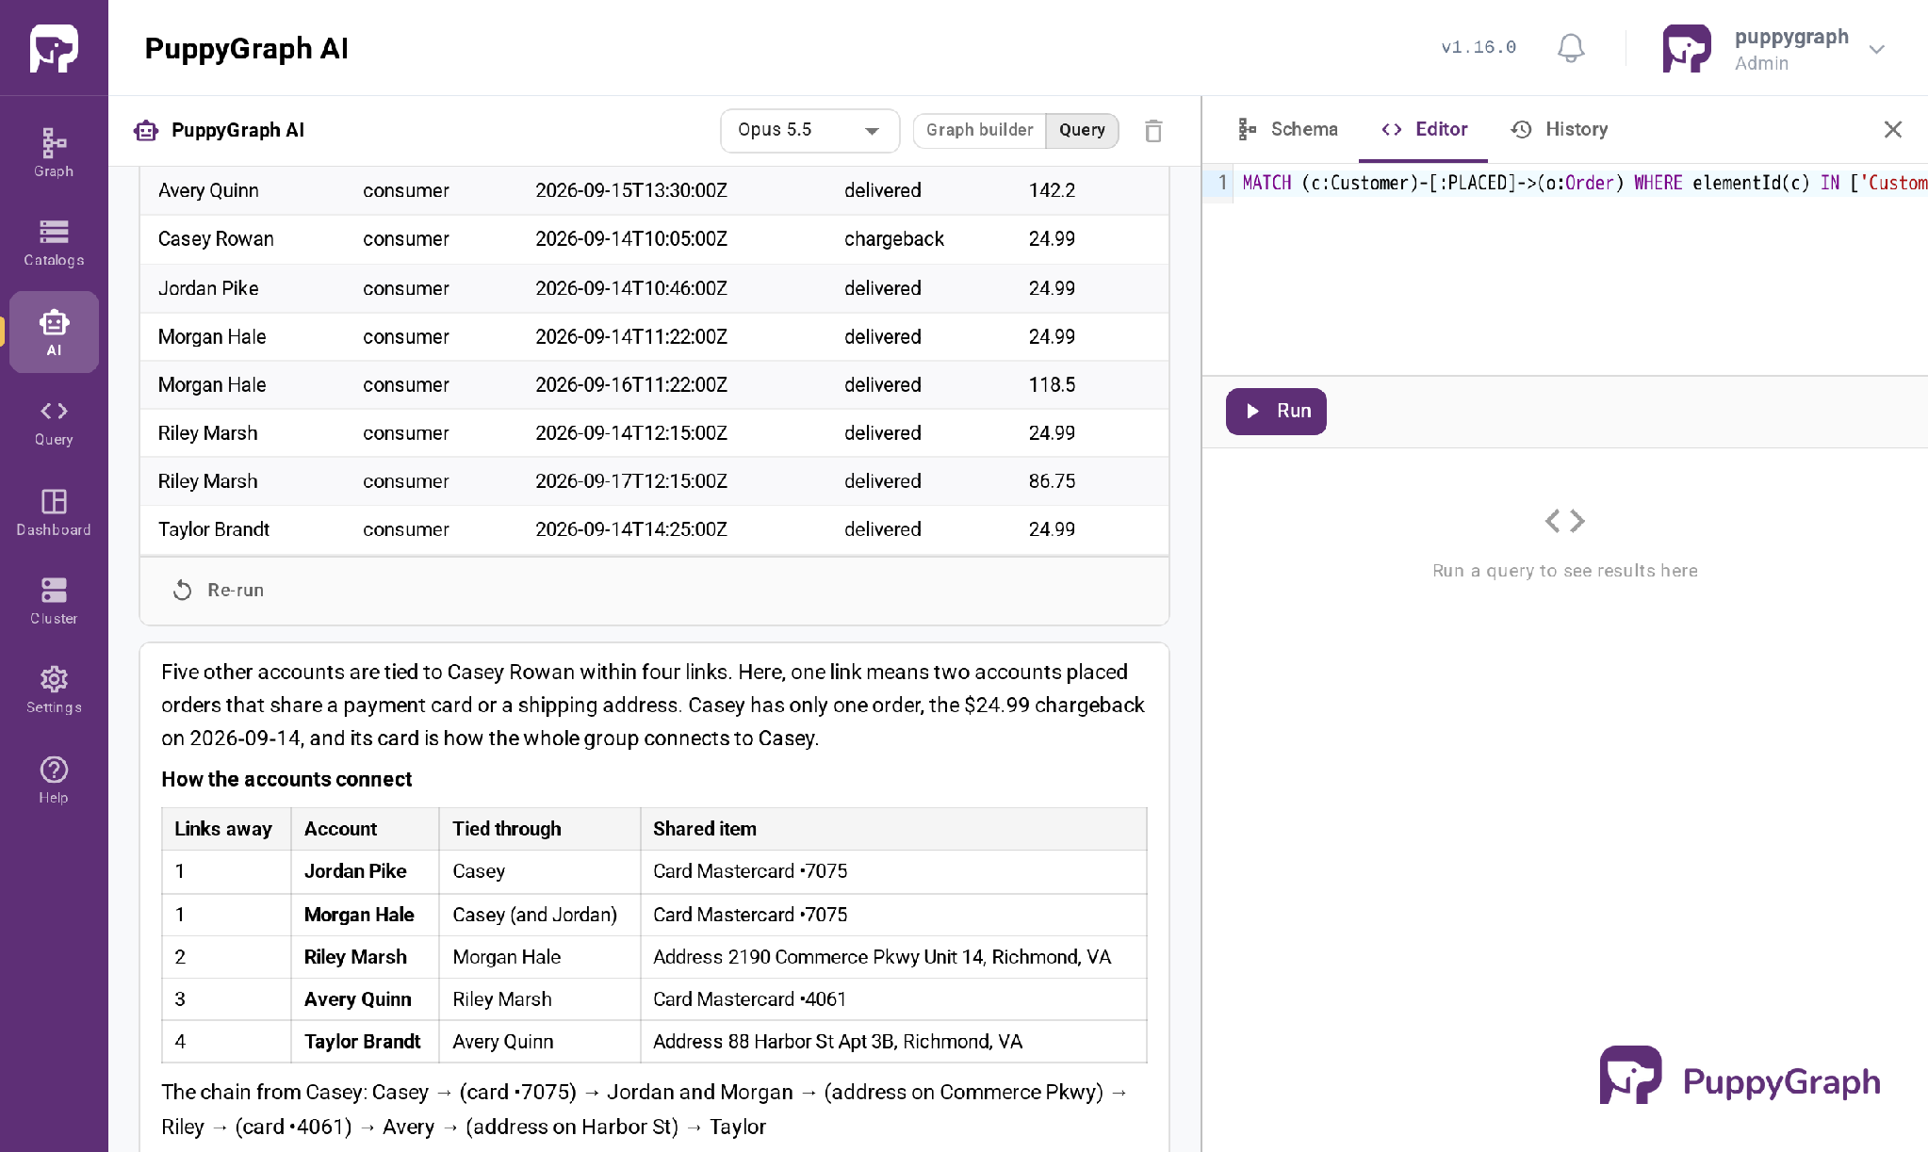Delete conversation with trash icon
This screenshot has height=1152, width=1928.
[x=1153, y=130]
